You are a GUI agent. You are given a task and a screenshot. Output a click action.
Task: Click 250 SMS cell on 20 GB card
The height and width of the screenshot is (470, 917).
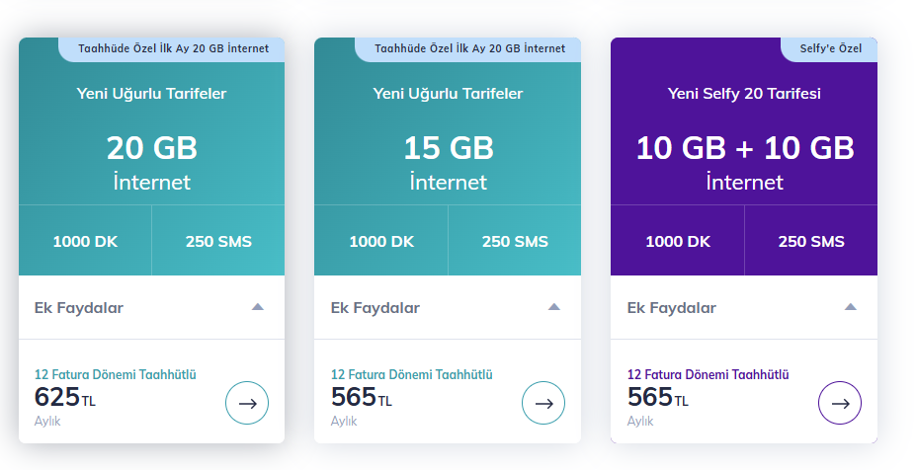coord(218,241)
